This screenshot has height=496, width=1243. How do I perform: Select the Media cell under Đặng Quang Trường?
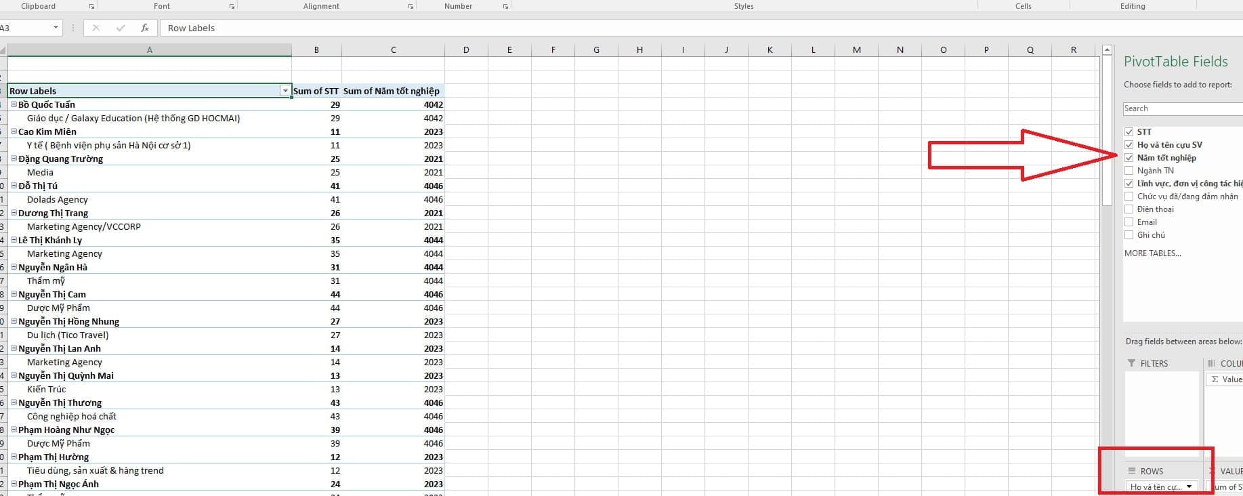click(150, 172)
